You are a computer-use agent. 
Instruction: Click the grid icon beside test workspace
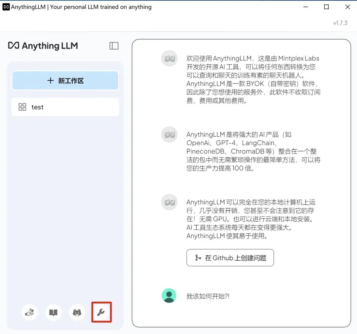click(x=22, y=107)
